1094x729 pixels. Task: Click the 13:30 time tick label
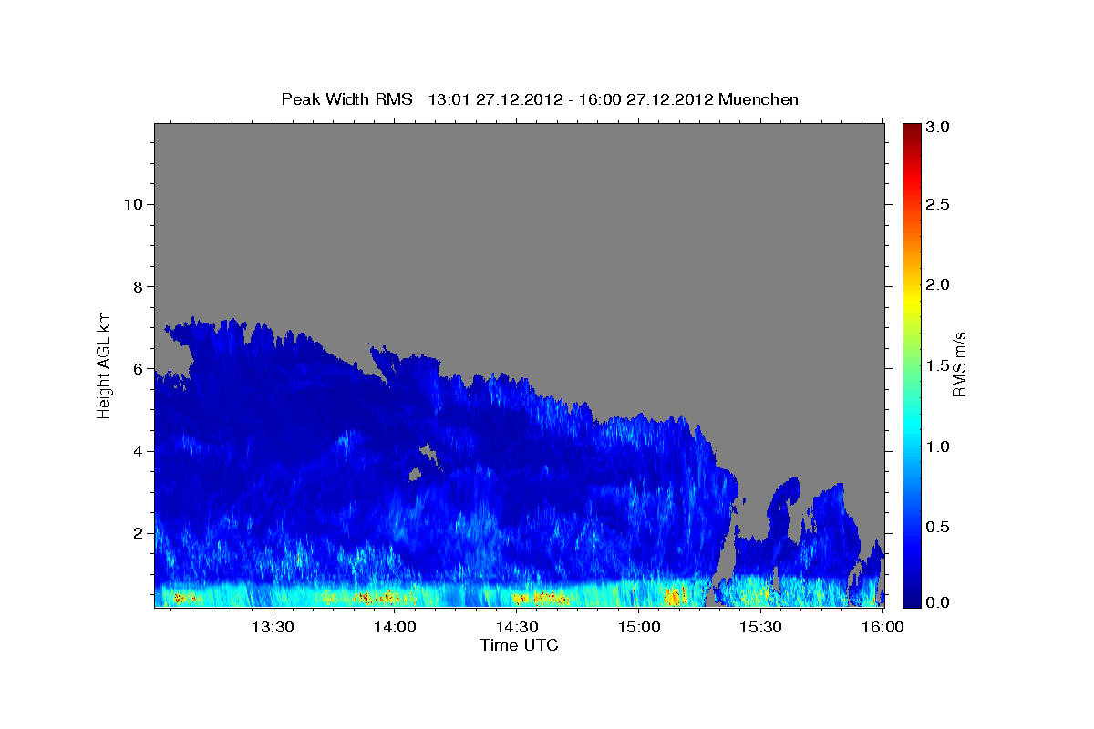click(x=272, y=627)
